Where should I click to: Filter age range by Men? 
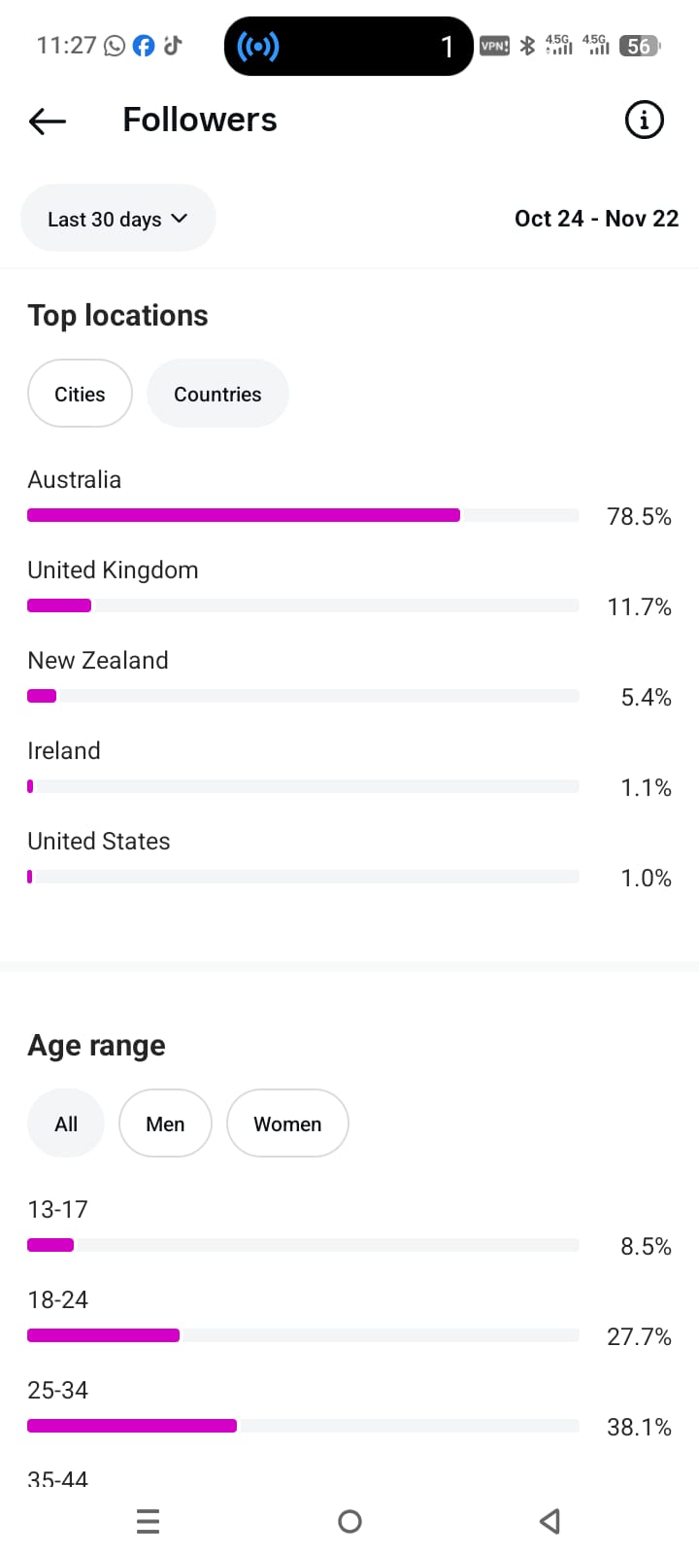(165, 1123)
